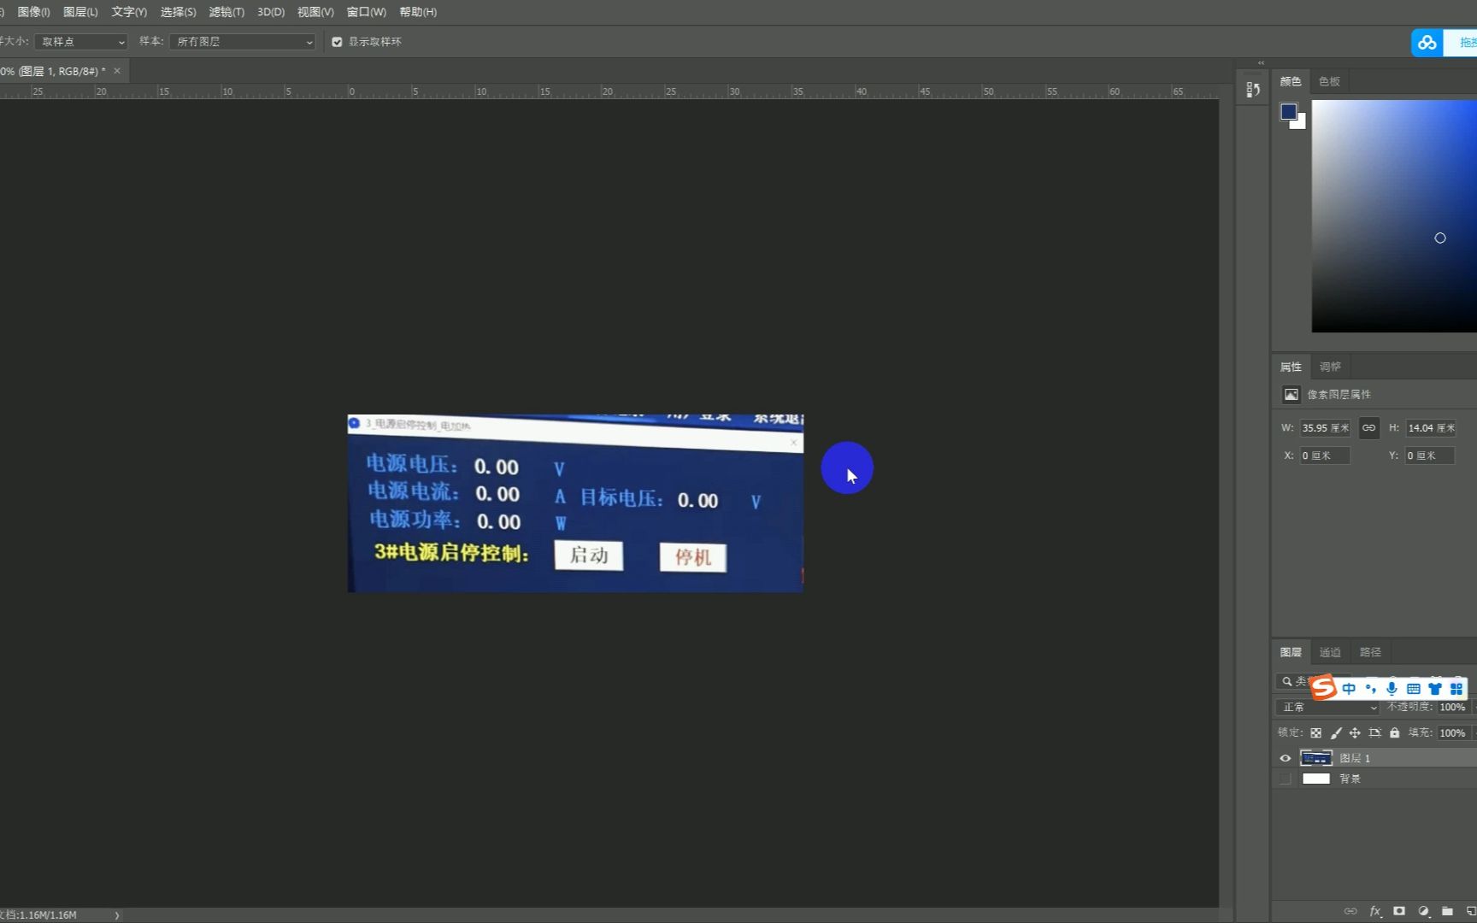Lock image pixels brush icon
Image resolution: width=1477 pixels, height=923 pixels.
pyautogui.click(x=1336, y=733)
